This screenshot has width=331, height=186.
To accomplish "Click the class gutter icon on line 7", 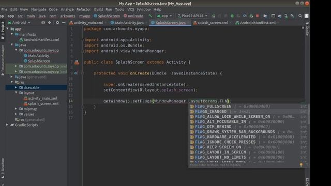I will 77,62.
